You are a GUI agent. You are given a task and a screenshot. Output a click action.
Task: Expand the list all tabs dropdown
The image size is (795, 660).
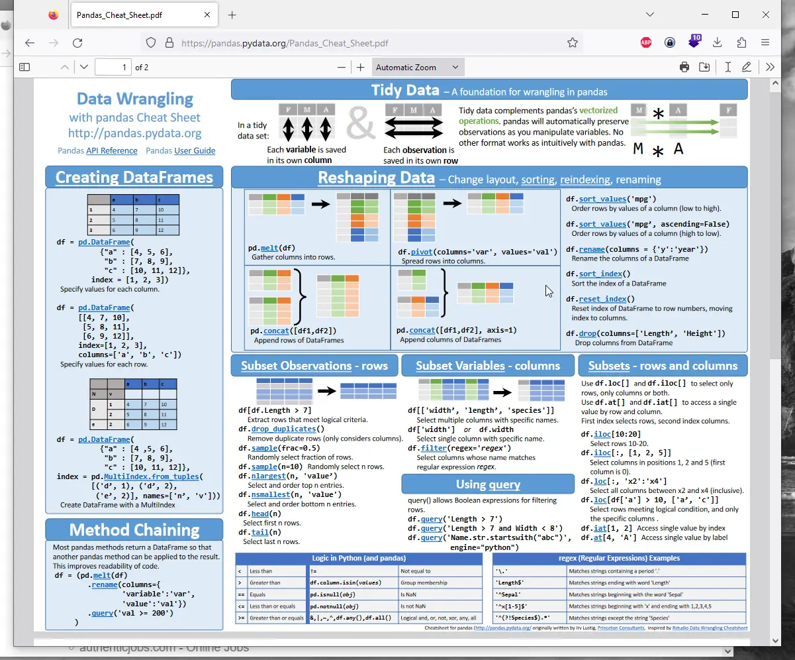click(650, 15)
